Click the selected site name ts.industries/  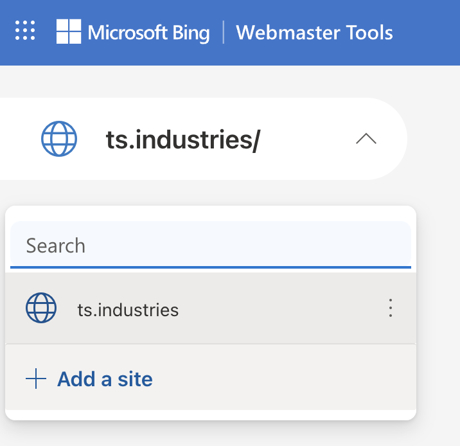182,139
